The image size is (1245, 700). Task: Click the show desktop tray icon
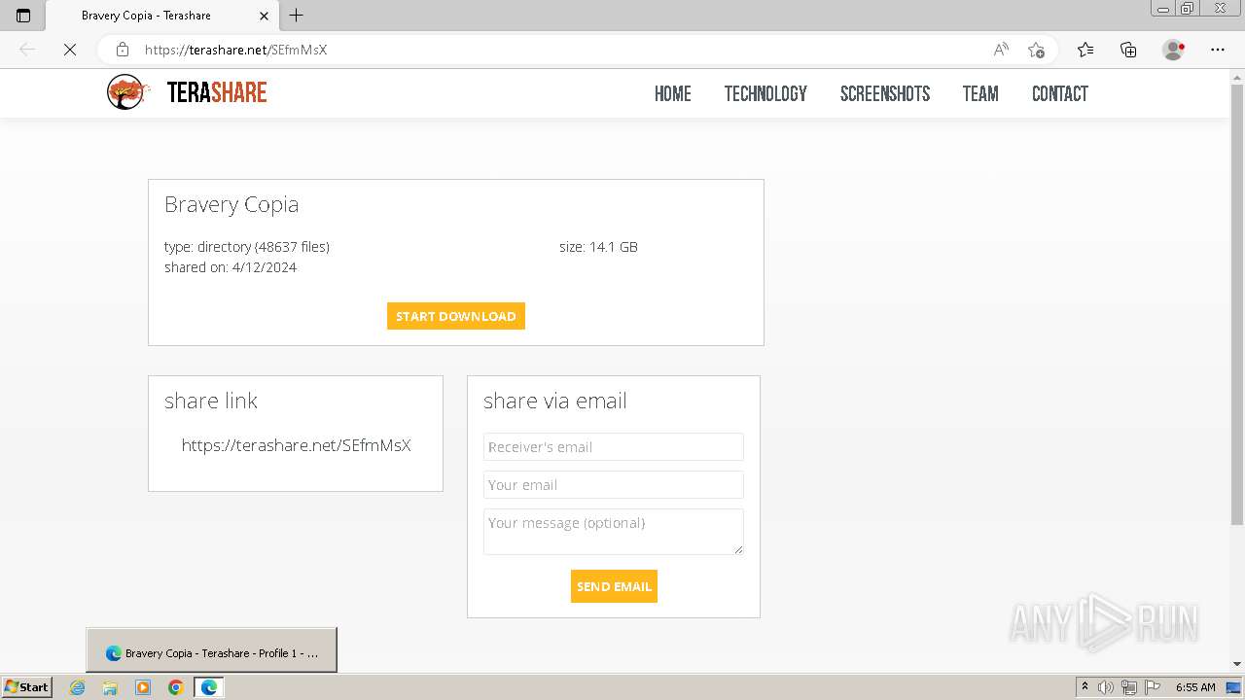(x=1233, y=687)
